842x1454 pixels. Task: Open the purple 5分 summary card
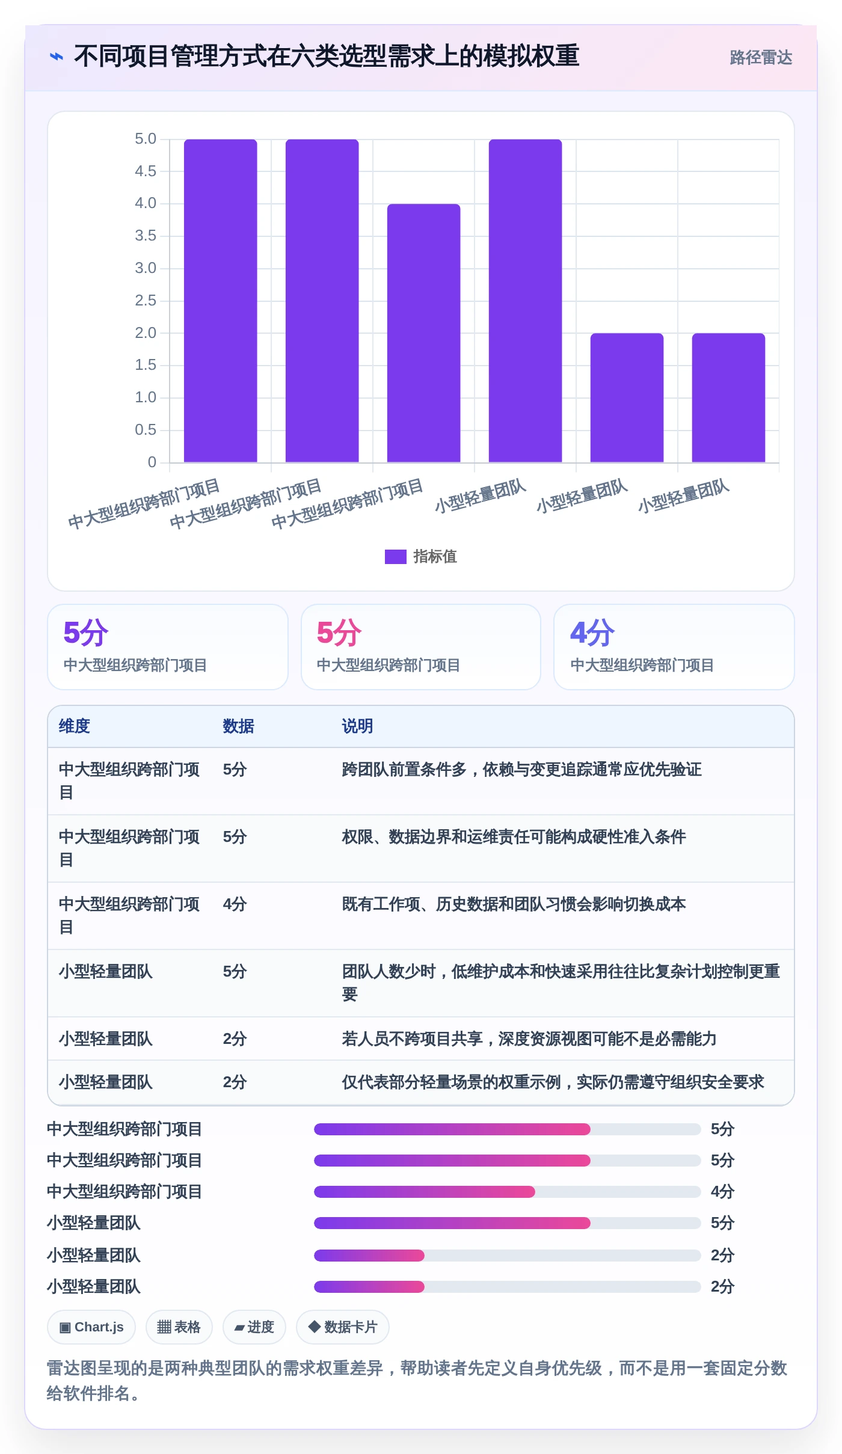168,646
